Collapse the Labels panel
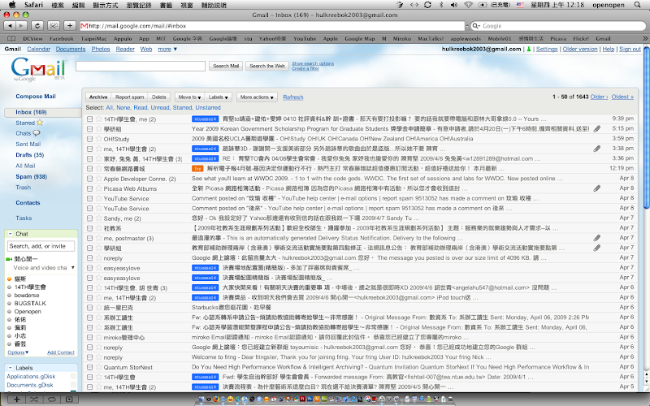The height and width of the screenshot is (406, 650). 11,368
